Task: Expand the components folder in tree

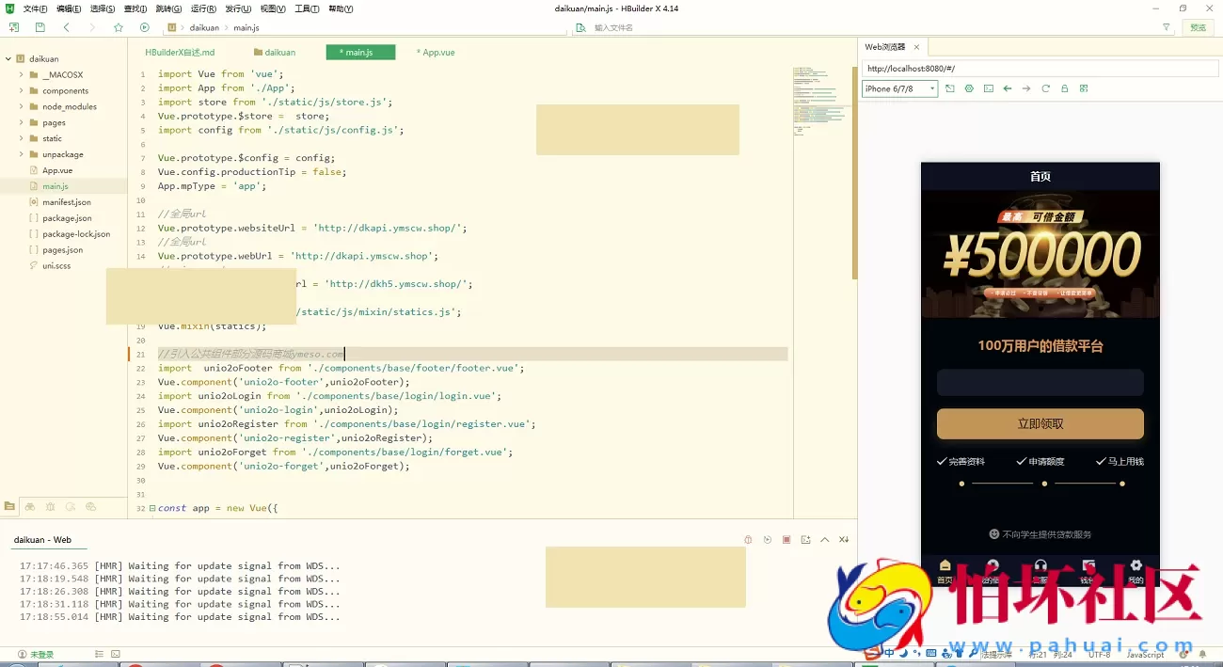Action: coord(21,91)
